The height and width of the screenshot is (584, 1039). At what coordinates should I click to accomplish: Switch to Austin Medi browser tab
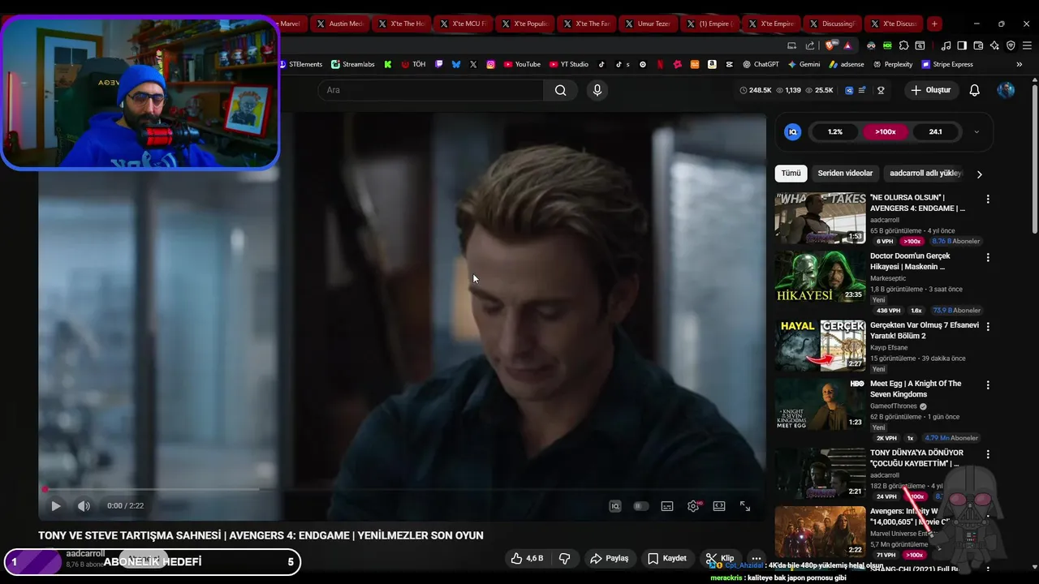click(x=339, y=24)
